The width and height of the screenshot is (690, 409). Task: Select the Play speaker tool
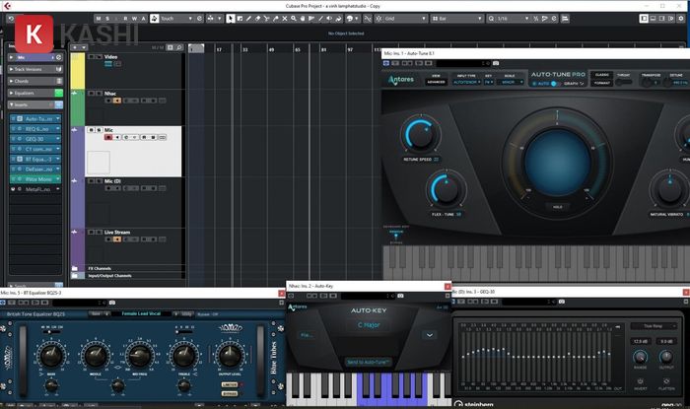[329, 19]
